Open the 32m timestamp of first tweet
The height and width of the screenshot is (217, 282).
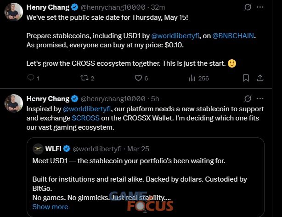[158, 7]
